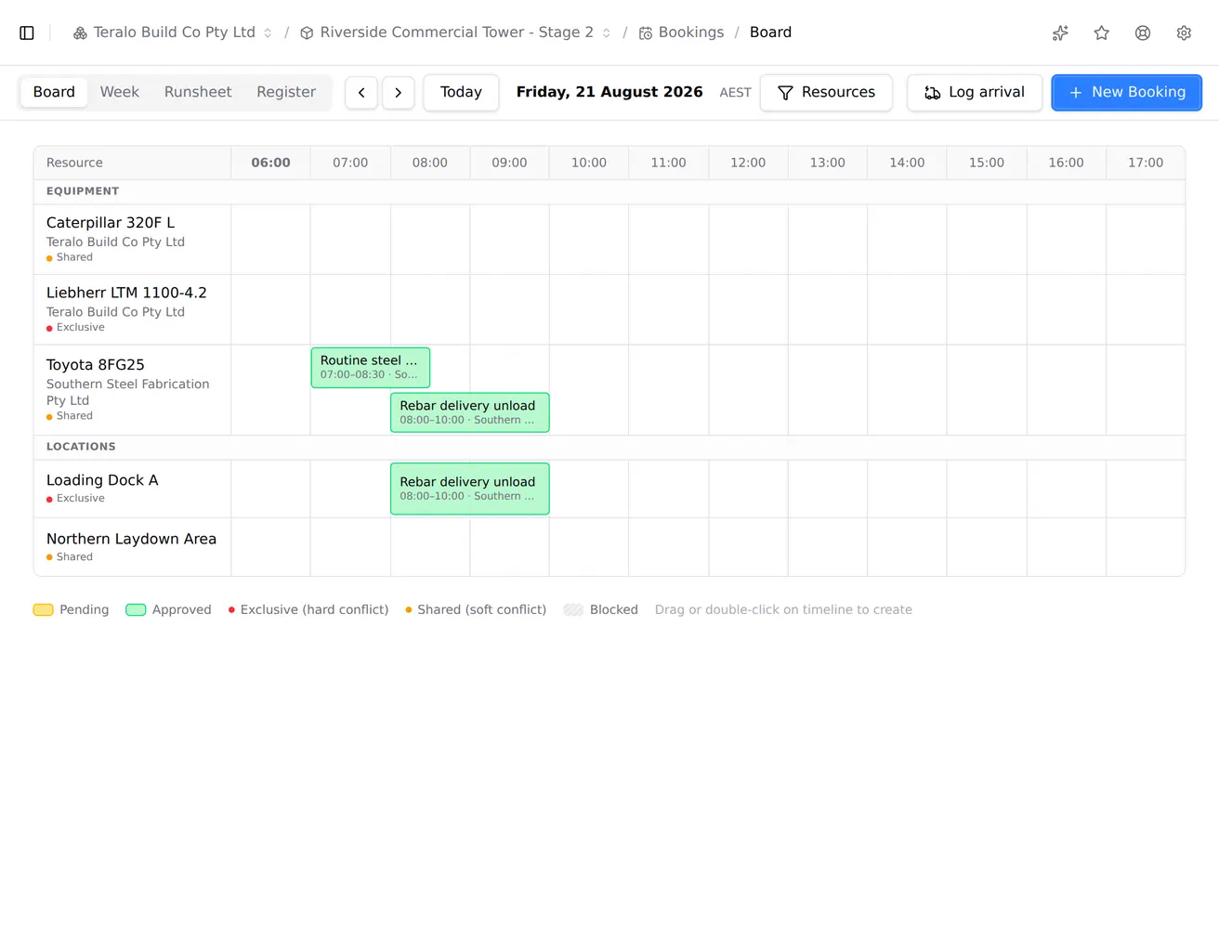The image size is (1219, 927).
Task: Click Exclusive (hard conflict) legend entry
Action: (308, 610)
